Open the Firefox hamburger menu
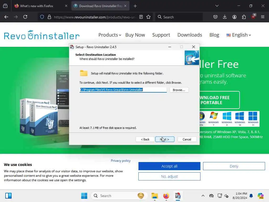The width and height of the screenshot is (269, 202). 263,17
